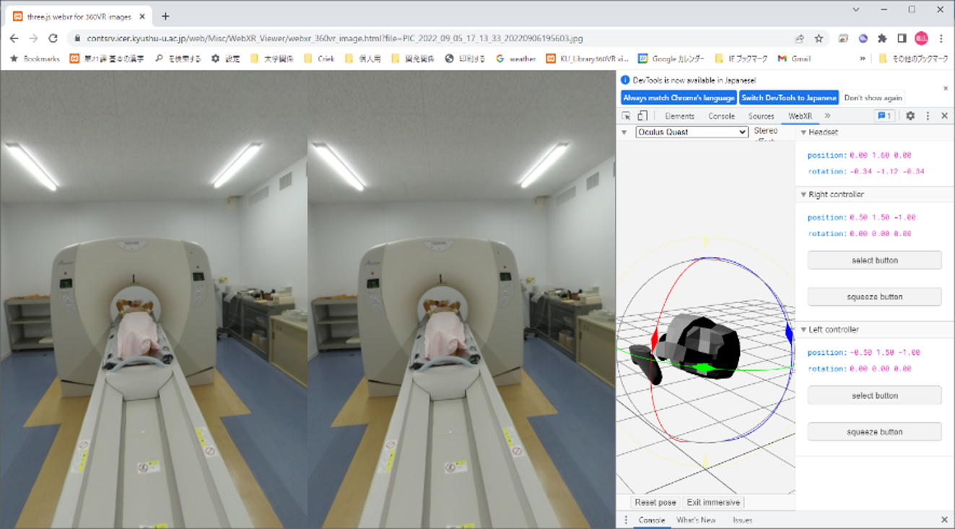Open DevTools settings gear

[910, 116]
